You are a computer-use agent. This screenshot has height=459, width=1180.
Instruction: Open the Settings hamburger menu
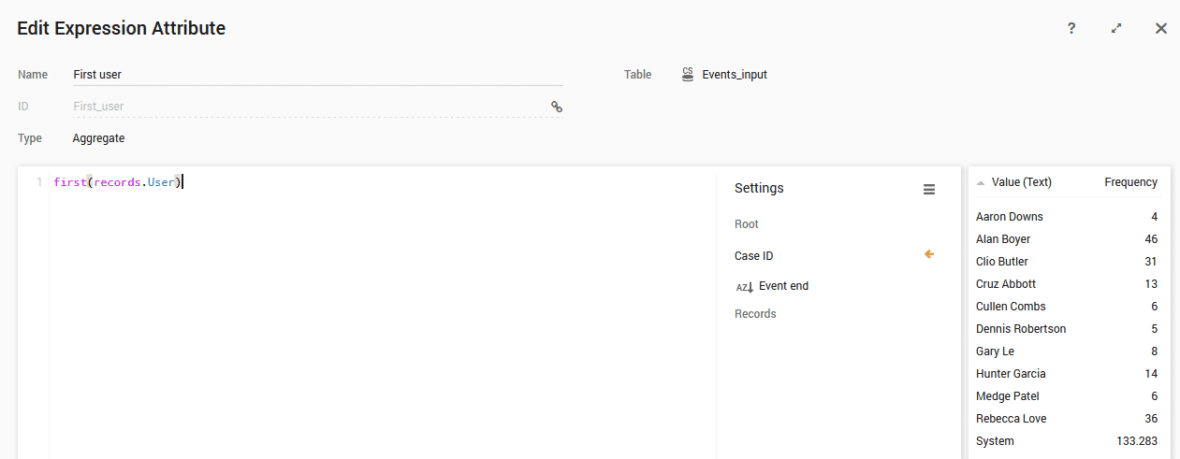coord(929,189)
